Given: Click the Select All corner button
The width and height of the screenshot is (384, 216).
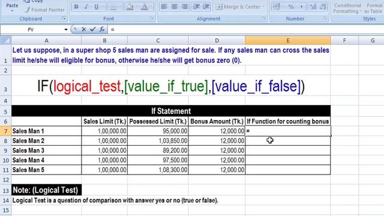Looking at the screenshot, I should coord(5,40).
